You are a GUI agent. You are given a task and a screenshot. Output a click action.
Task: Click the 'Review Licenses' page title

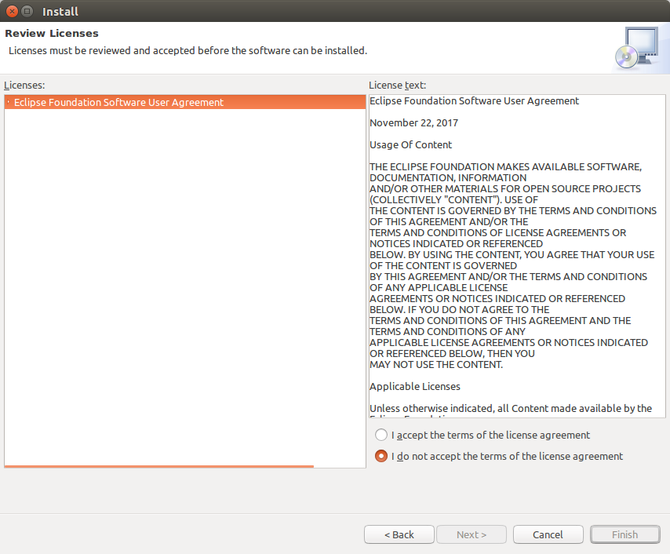pos(52,33)
